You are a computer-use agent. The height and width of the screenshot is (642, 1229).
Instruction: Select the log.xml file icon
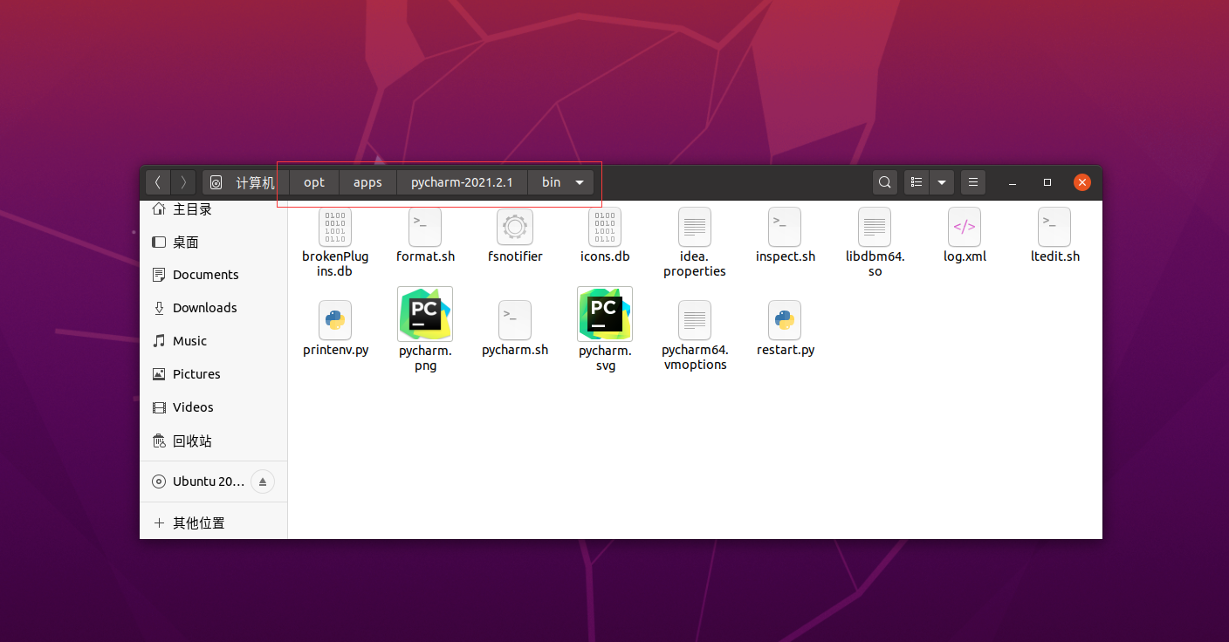pyautogui.click(x=965, y=227)
